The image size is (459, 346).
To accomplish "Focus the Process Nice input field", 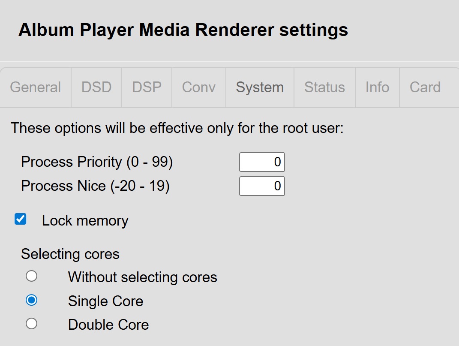I will (x=262, y=186).
